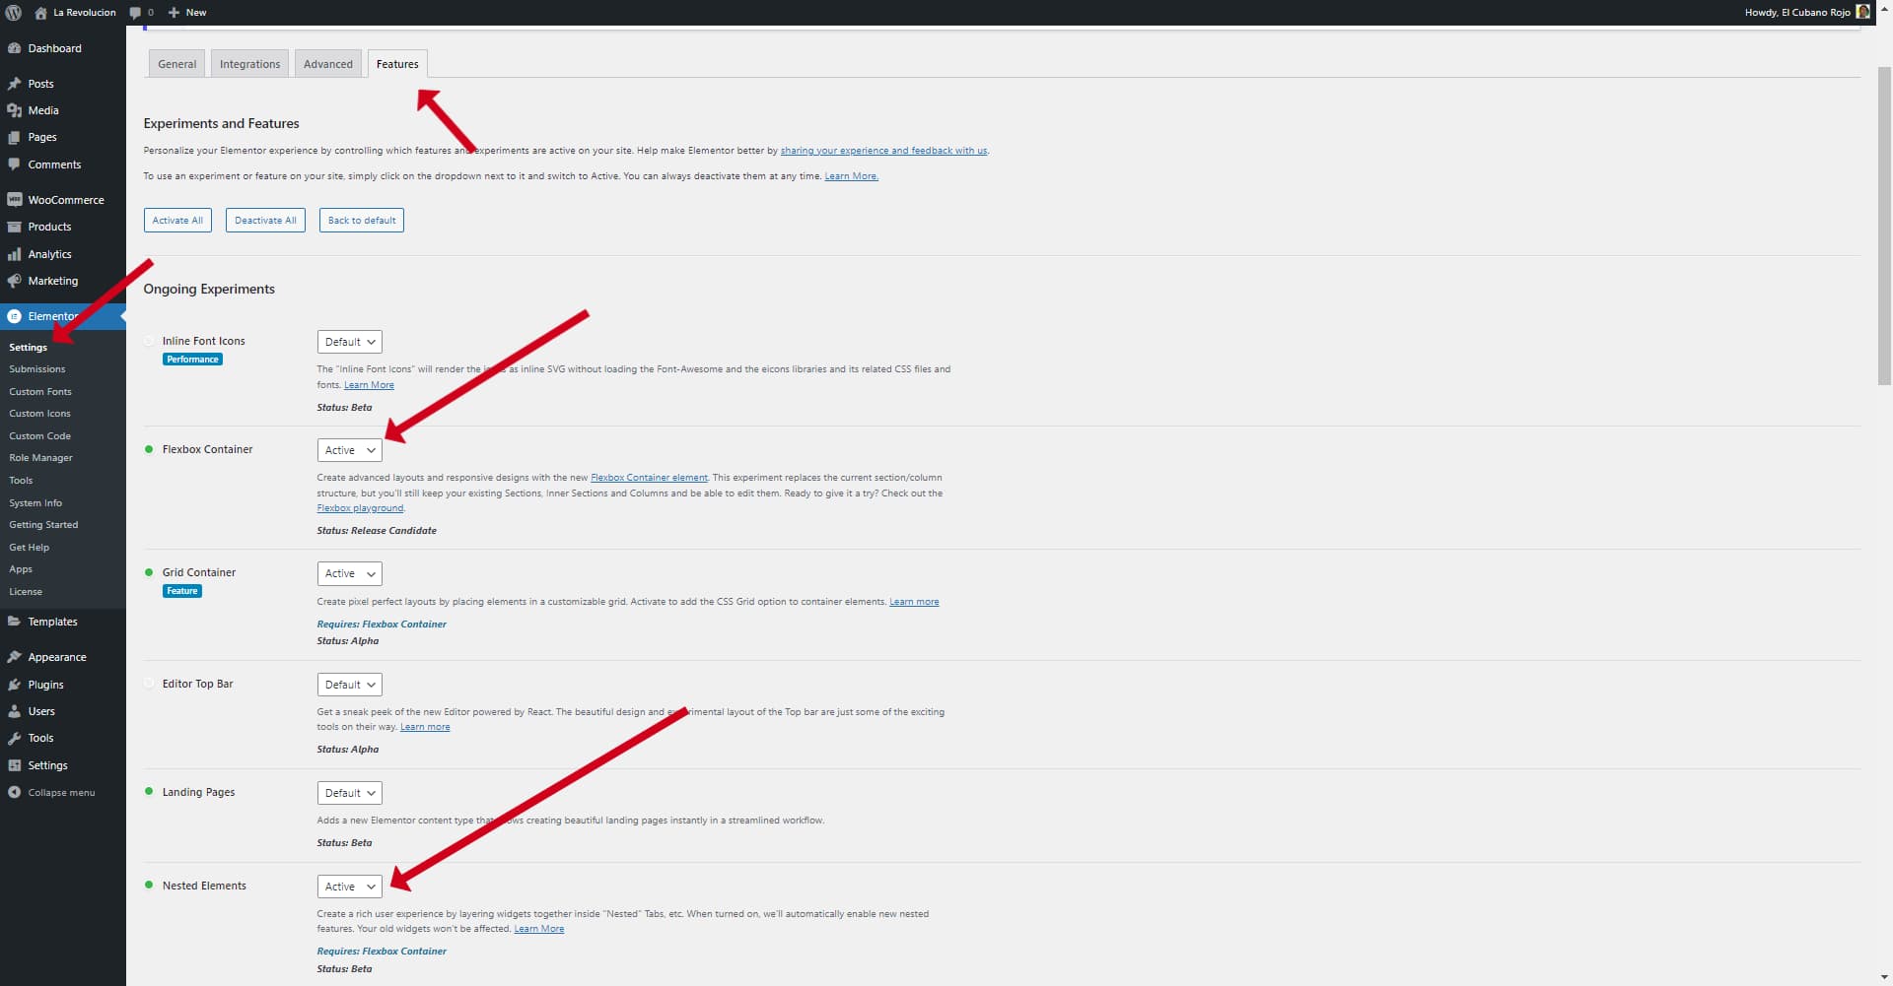The width and height of the screenshot is (1893, 986).
Task: Click the Analytics bar chart icon
Action: point(14,254)
